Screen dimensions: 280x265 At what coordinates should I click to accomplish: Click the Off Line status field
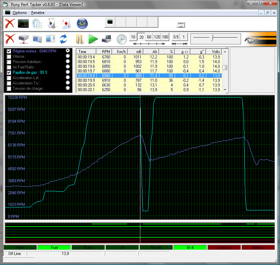point(15,254)
